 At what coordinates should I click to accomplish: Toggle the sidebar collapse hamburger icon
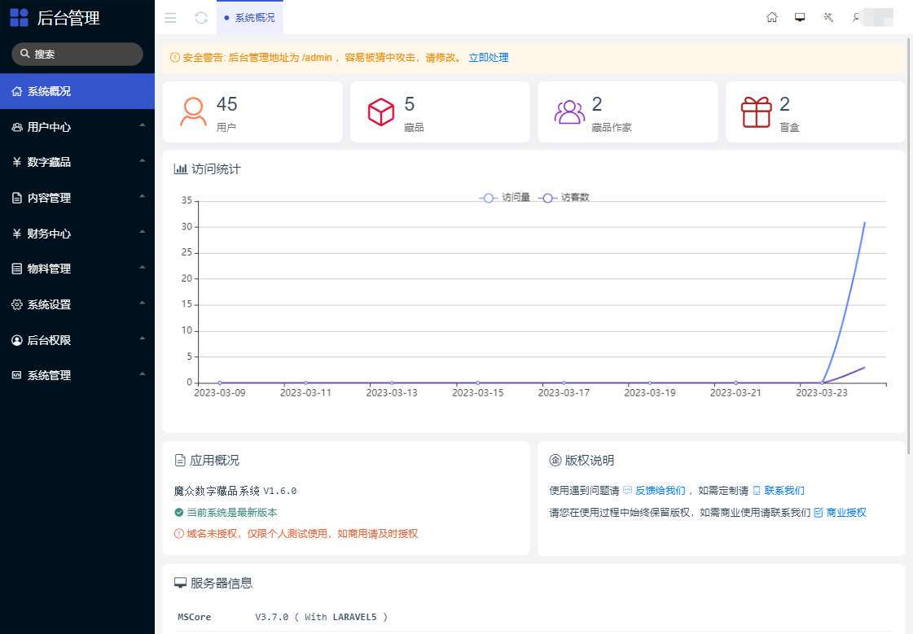[170, 18]
